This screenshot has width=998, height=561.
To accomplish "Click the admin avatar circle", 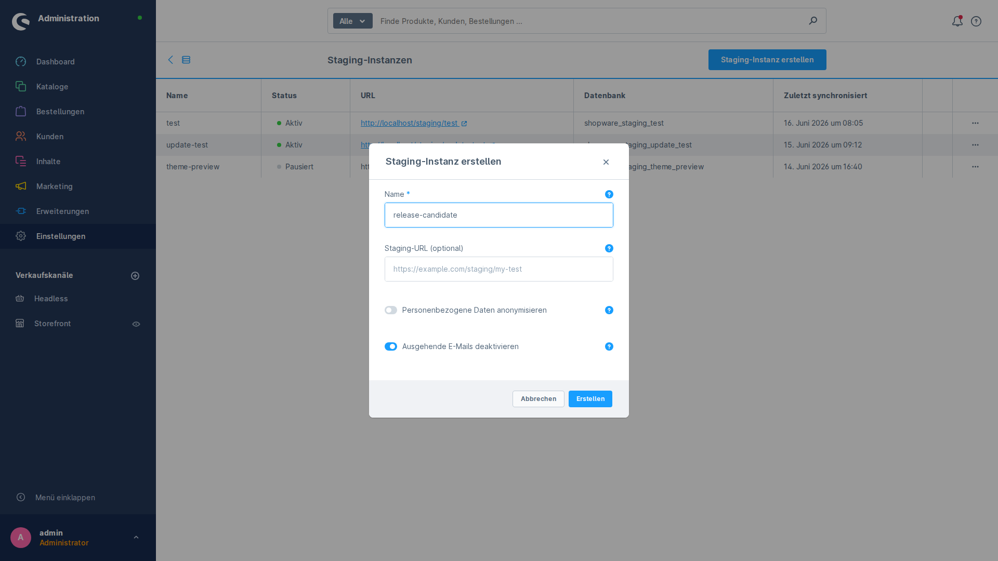I will point(21,538).
